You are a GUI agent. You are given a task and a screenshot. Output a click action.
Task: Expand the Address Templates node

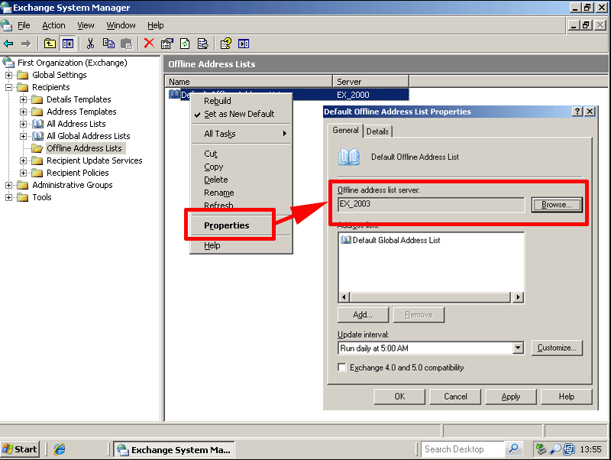(x=24, y=112)
